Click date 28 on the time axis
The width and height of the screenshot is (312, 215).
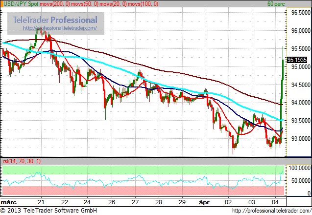pyautogui.click(x=159, y=202)
